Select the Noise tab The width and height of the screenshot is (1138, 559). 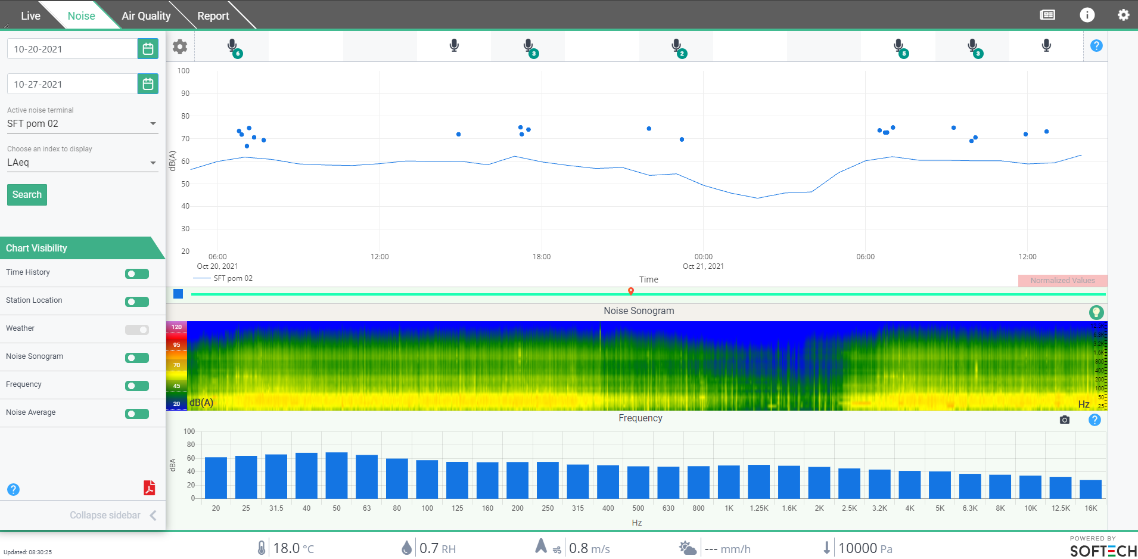coord(81,15)
